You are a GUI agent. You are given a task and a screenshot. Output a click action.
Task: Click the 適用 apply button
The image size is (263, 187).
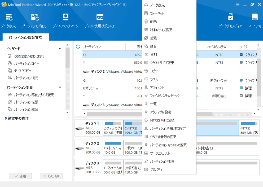coord(20,176)
